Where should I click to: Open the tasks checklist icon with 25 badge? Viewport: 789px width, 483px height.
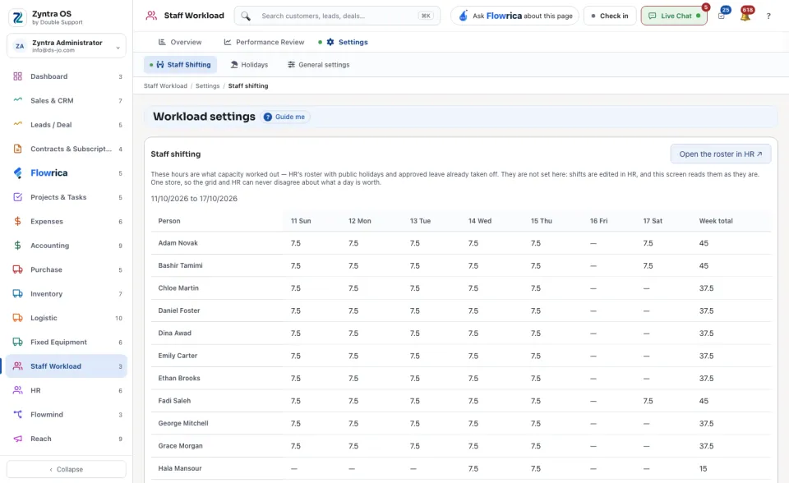click(x=722, y=15)
